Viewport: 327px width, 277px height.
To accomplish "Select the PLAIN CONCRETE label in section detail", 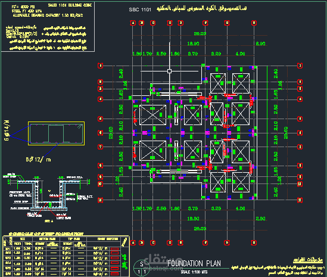I will click(20, 208).
